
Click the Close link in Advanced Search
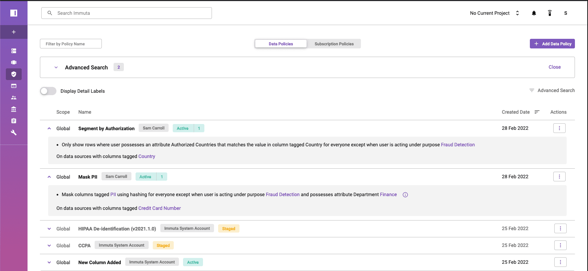click(x=555, y=67)
